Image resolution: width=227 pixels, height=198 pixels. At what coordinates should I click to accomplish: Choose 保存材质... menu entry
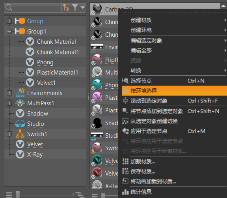(x=175, y=171)
